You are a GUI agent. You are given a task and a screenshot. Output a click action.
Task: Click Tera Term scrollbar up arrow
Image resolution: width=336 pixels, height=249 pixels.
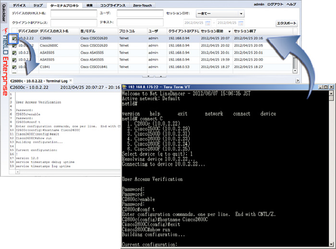tap(331, 94)
